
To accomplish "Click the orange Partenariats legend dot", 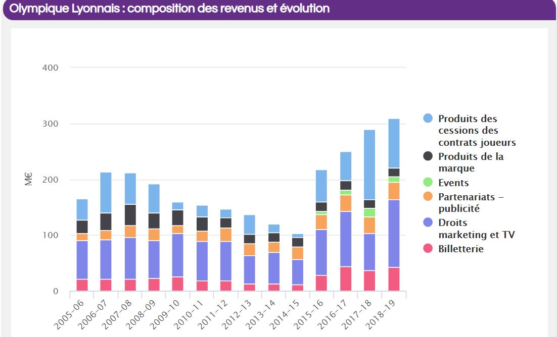I will click(428, 196).
